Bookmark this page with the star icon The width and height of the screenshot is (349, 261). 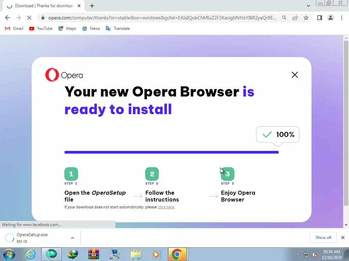(x=306, y=18)
